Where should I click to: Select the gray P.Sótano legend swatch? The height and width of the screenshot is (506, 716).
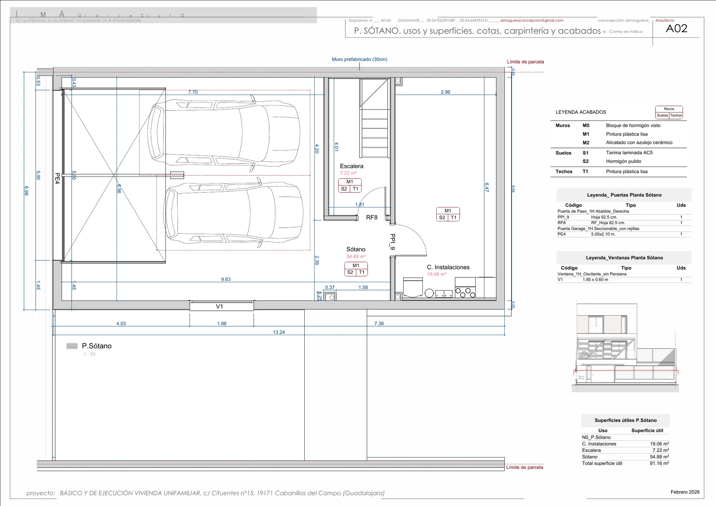[x=72, y=346]
